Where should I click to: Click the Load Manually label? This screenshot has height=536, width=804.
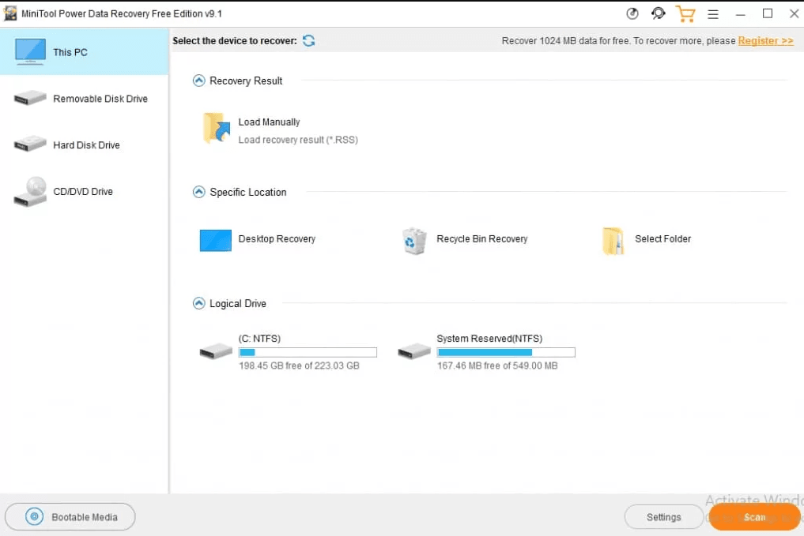tap(270, 122)
